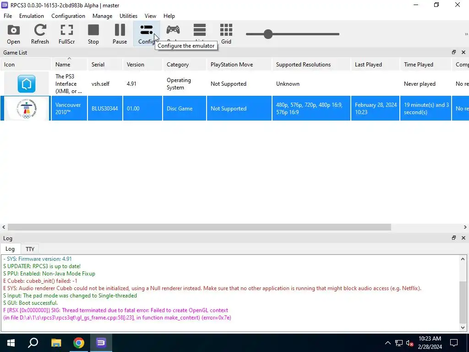This screenshot has height=352, width=469.
Task: Click the RPCS3 taskbar icon
Action: pyautogui.click(x=101, y=343)
